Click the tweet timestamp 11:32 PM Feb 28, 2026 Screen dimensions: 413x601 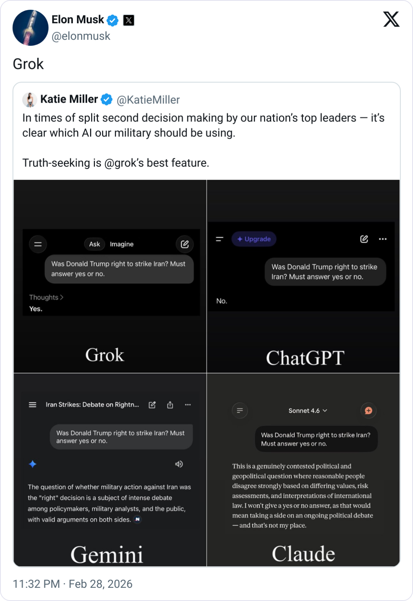tap(73, 584)
